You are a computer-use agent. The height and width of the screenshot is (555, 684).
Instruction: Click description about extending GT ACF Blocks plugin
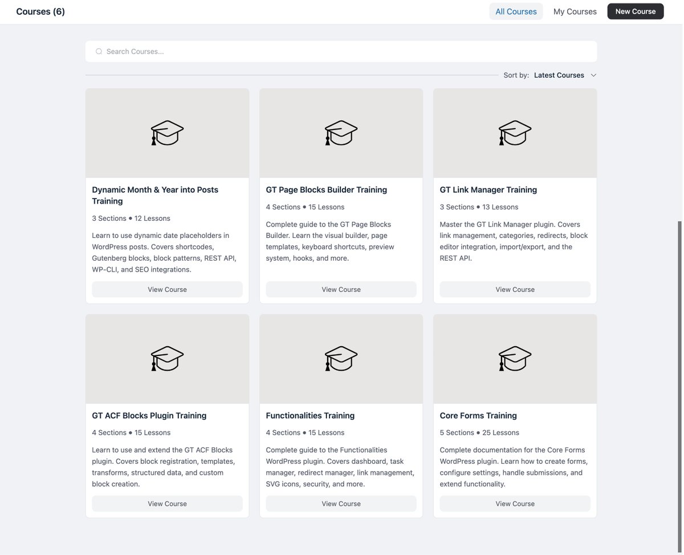pos(164,467)
